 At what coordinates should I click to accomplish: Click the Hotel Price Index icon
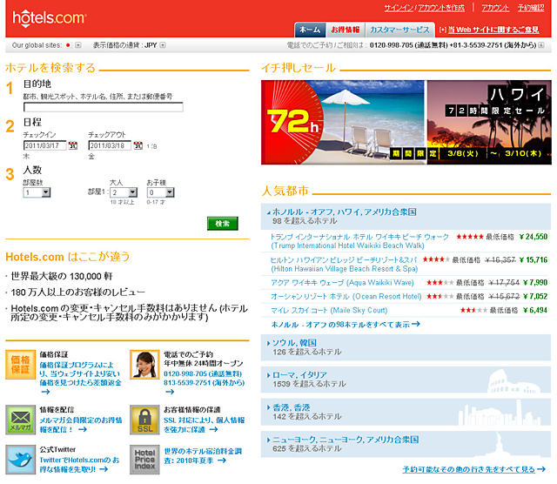tap(144, 459)
